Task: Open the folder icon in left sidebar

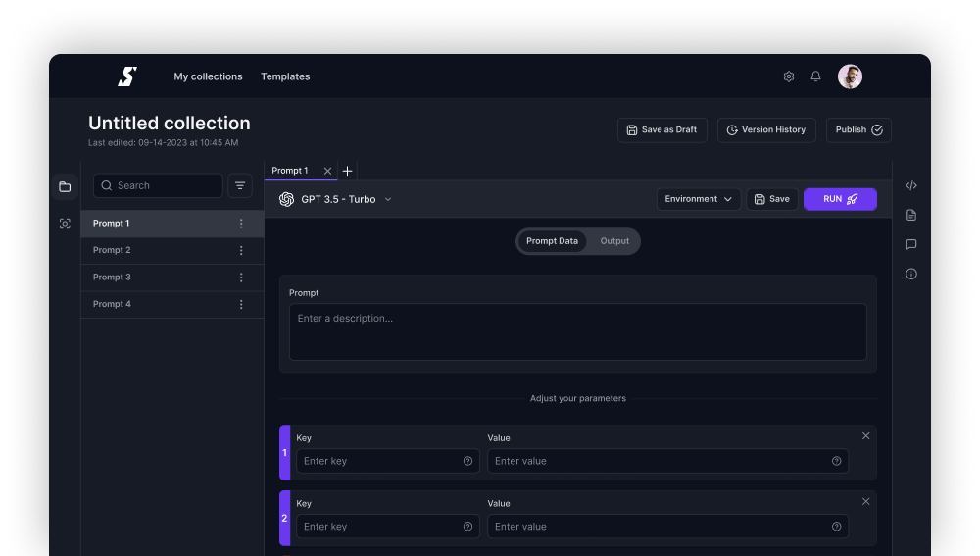Action: 65,186
